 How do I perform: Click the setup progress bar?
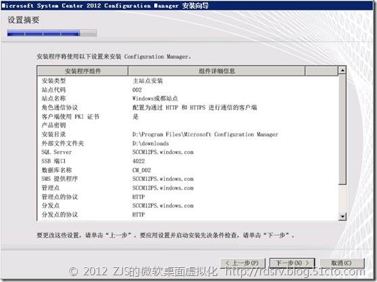point(52,33)
